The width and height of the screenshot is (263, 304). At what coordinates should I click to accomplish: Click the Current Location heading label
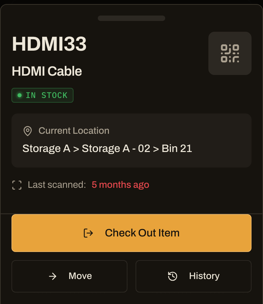pos(74,131)
